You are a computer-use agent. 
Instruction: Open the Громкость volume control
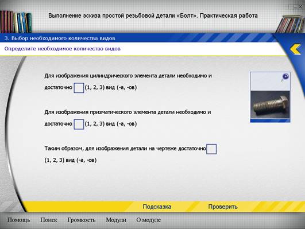point(82,220)
